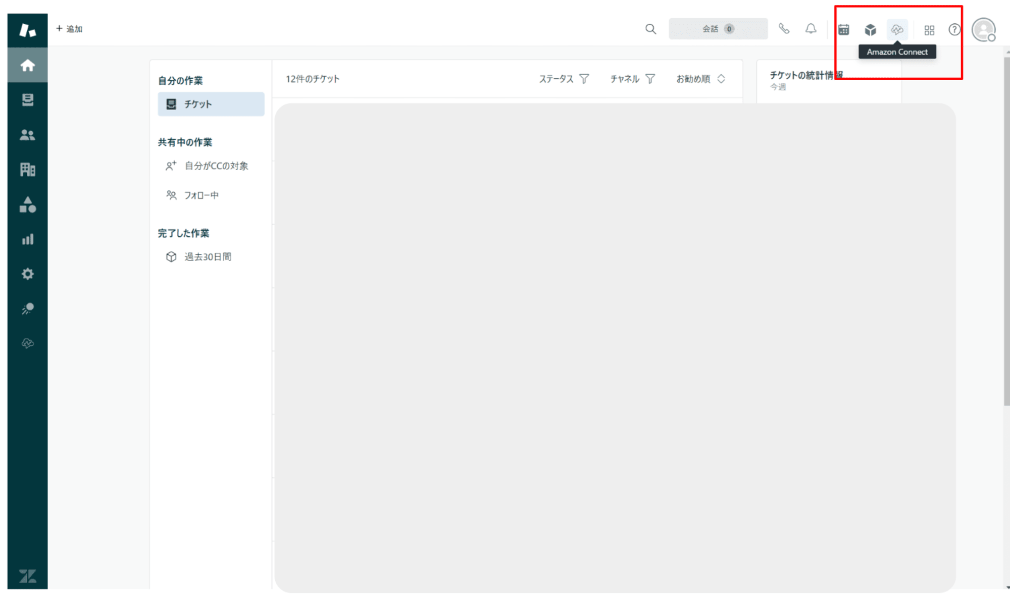Expand 過去30日間 completed tasks
1010x595 pixels.
tap(206, 256)
